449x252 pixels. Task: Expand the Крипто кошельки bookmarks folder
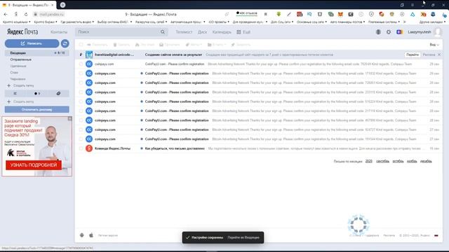[17, 22]
